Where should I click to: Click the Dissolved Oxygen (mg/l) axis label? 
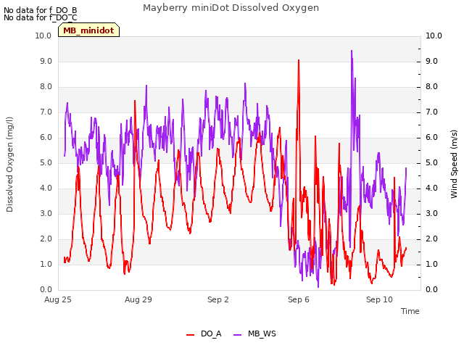[9, 165]
